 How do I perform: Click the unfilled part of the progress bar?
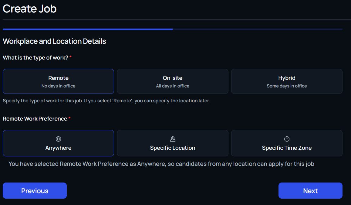(257, 29)
